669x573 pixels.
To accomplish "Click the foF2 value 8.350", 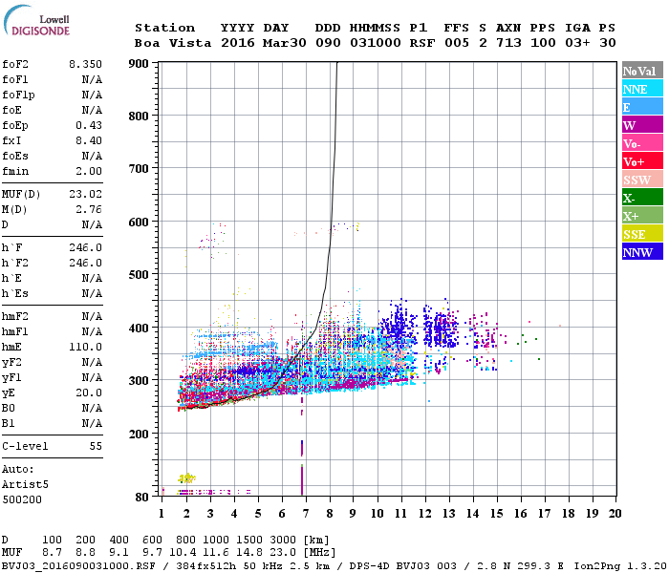I will click(x=85, y=64).
